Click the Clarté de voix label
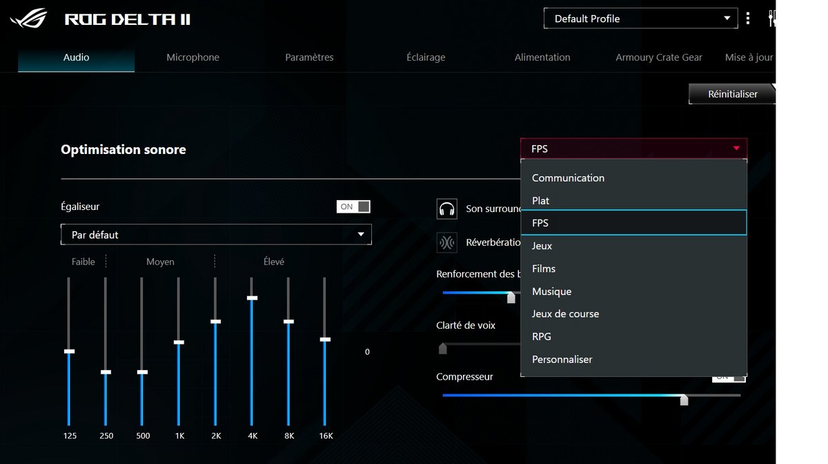The width and height of the screenshot is (828, 464). click(466, 325)
